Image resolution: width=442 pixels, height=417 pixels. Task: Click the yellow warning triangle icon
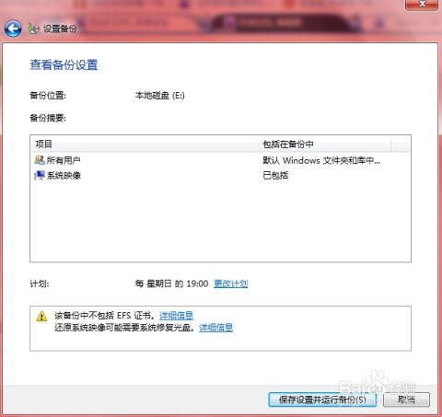(x=41, y=316)
